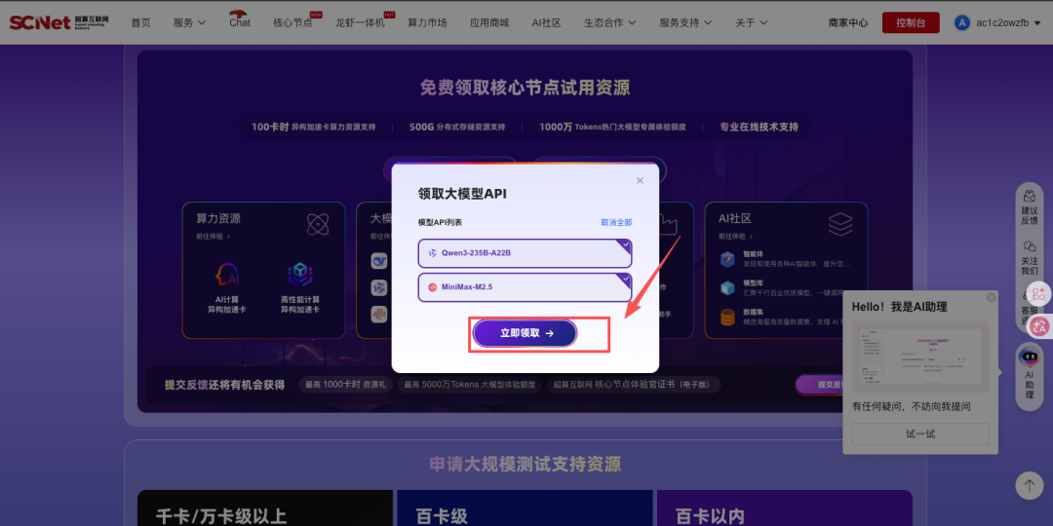This screenshot has width=1053, height=526.
Task: Click the Qwen model logo icon
Action: [433, 253]
